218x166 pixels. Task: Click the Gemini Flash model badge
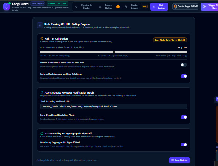[57, 4]
